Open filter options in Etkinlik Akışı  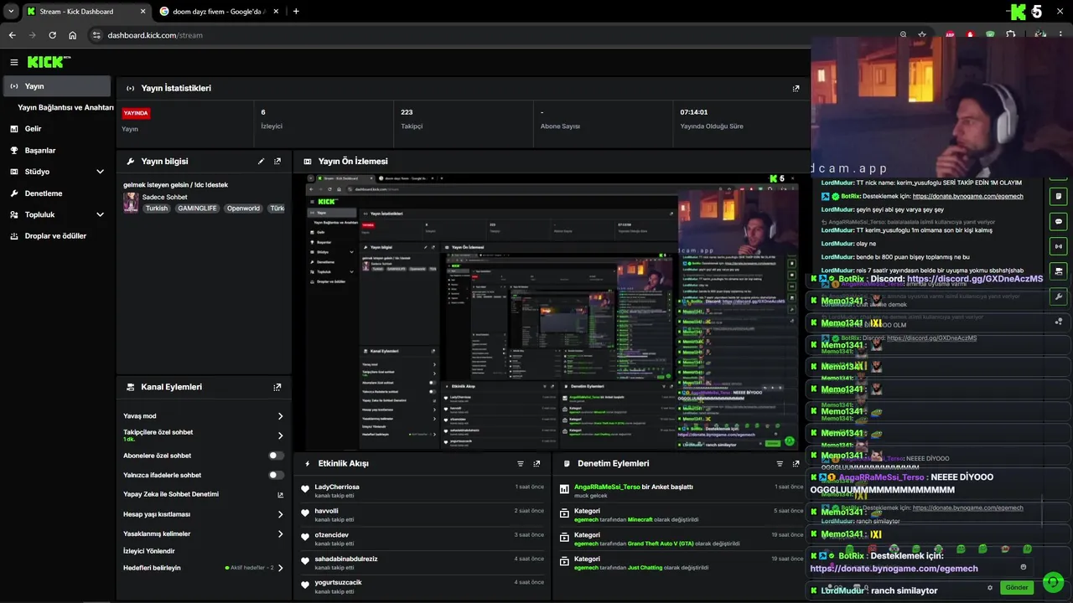pos(521,463)
